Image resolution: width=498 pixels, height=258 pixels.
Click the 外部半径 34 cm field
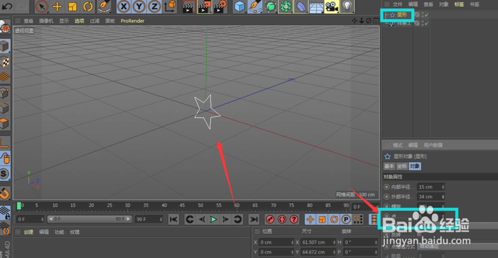pyautogui.click(x=430, y=197)
